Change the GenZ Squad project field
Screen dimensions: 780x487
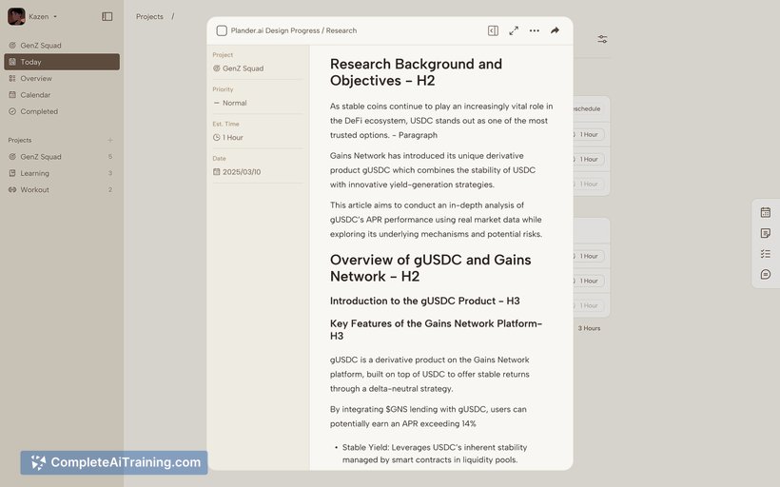(x=243, y=68)
